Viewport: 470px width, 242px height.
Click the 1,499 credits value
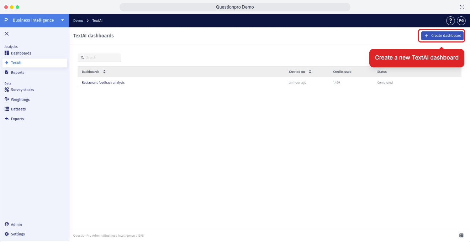tap(336, 83)
